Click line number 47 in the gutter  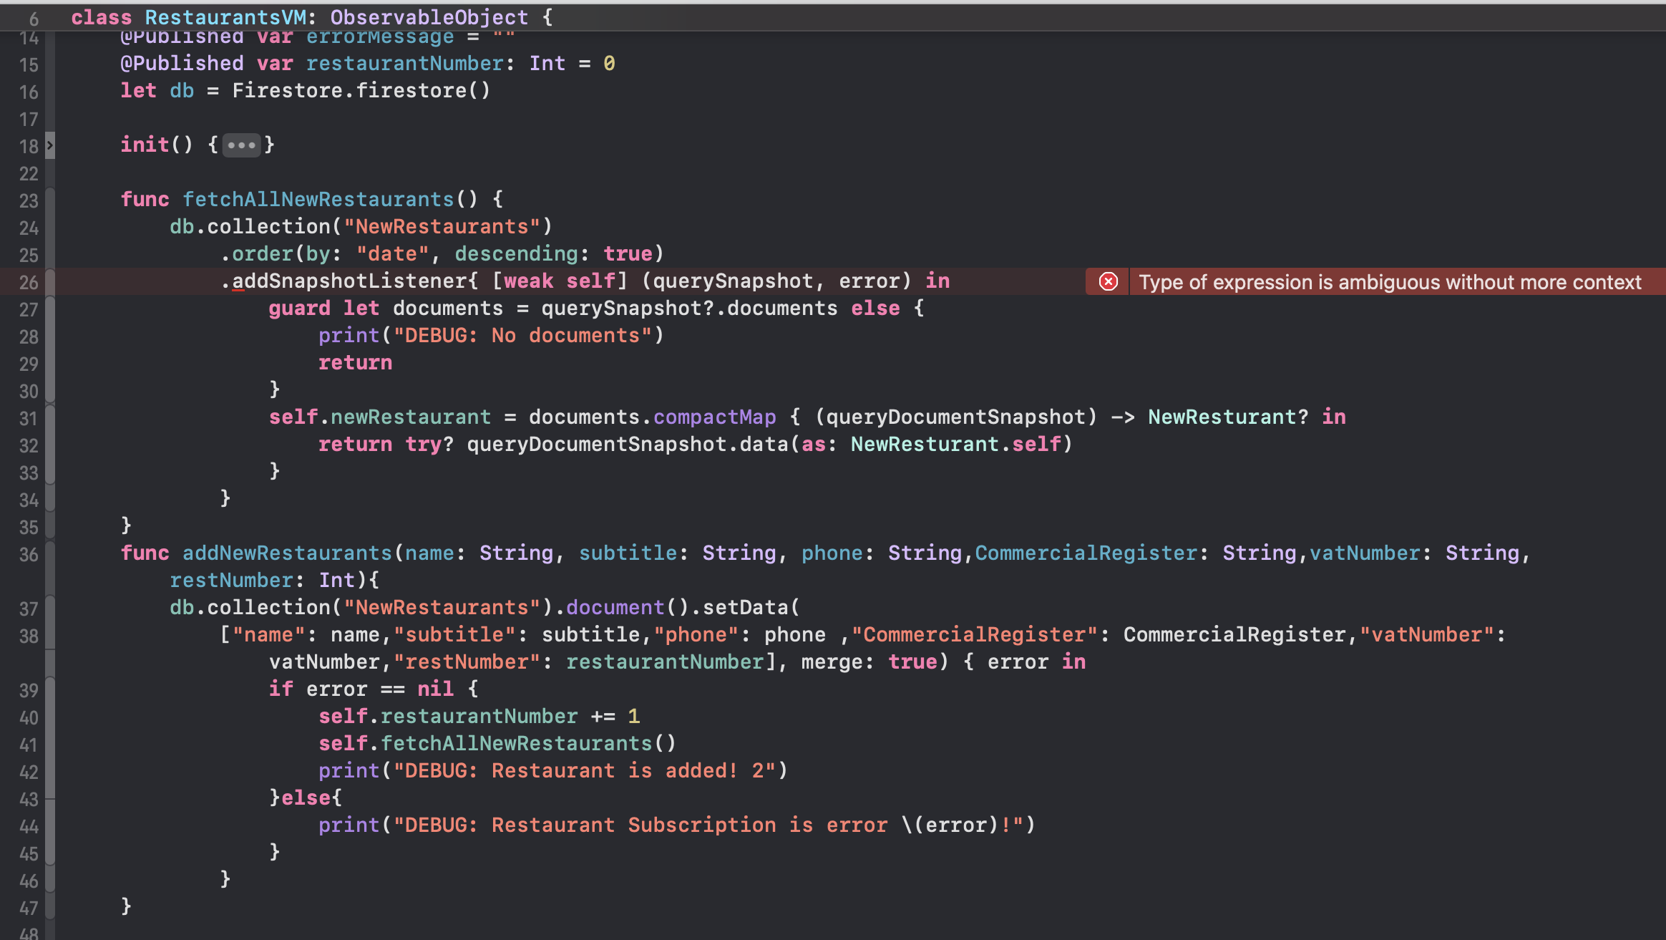(29, 908)
